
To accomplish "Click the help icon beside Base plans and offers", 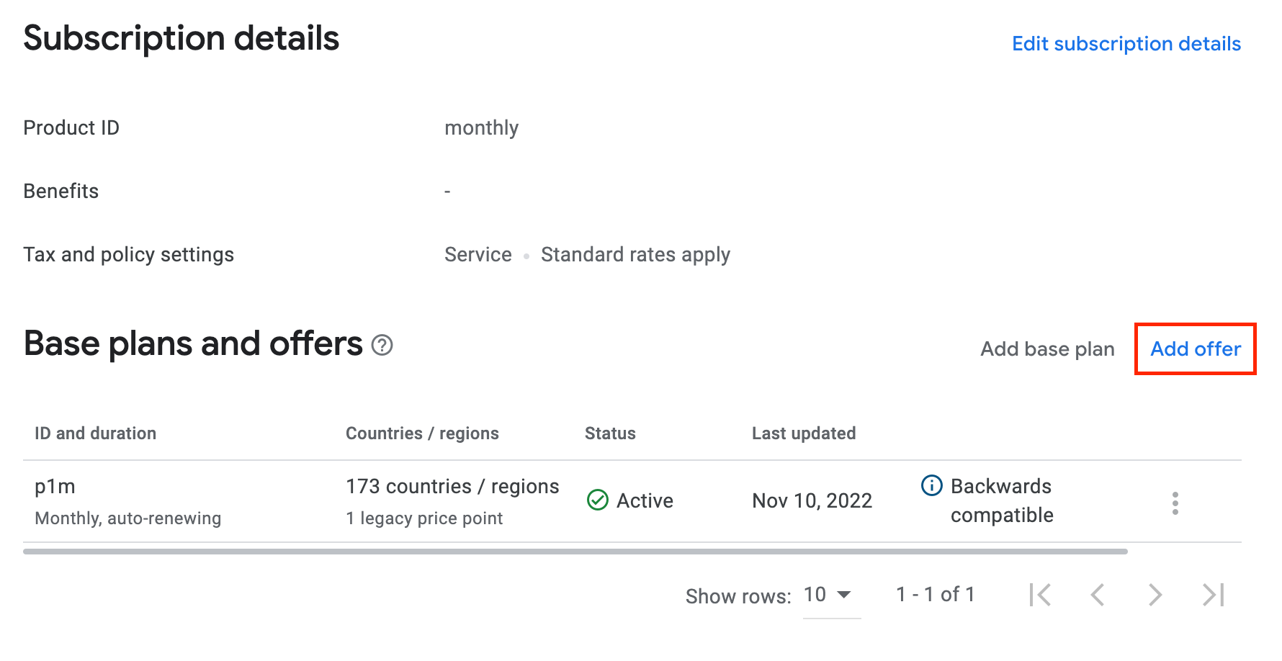I will [382, 346].
